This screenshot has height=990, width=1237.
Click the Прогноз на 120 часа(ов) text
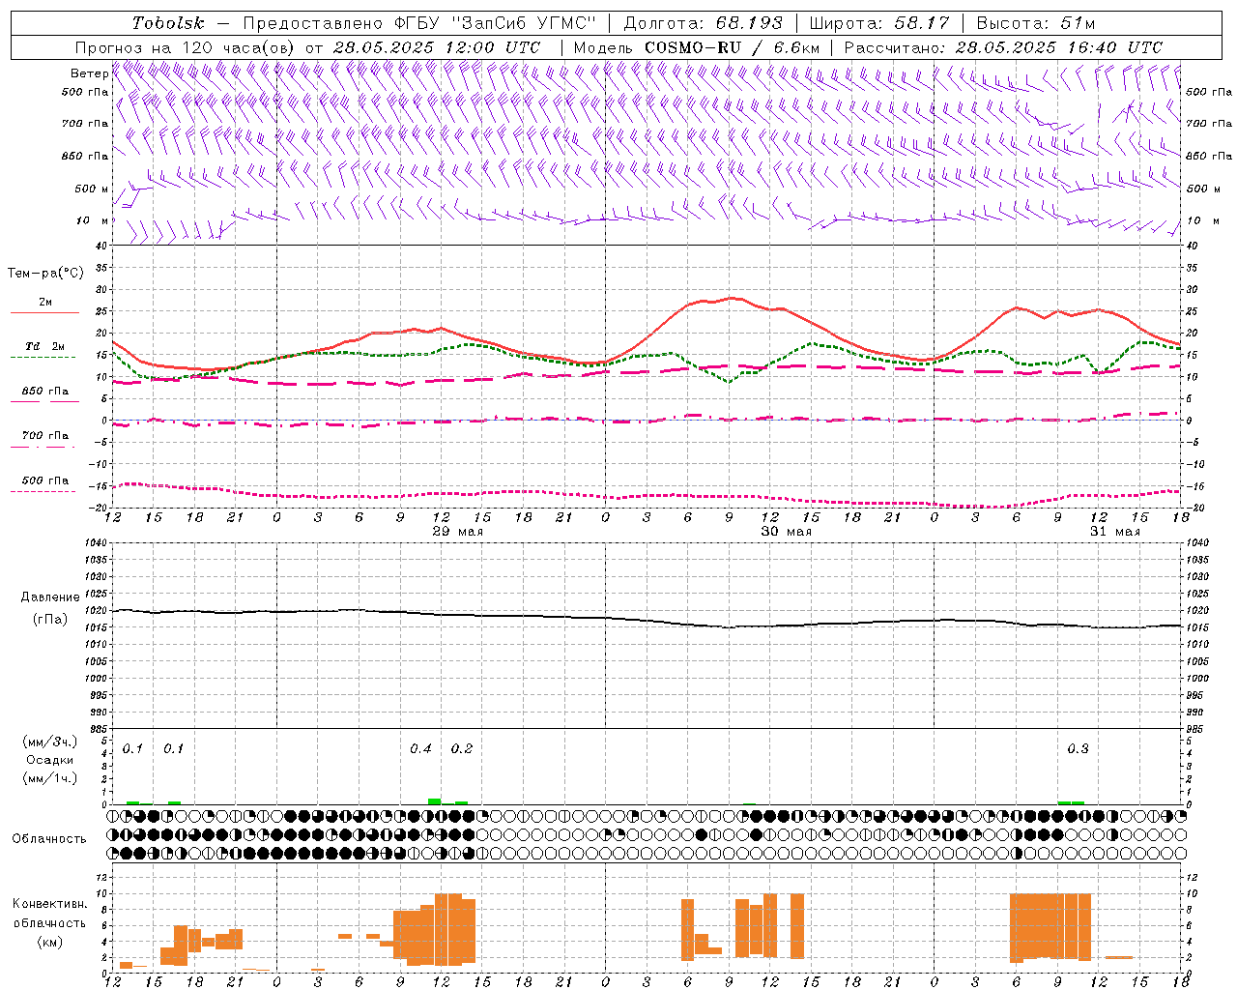tap(187, 47)
